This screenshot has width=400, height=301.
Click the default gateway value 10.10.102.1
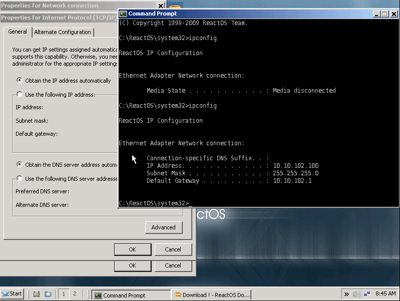point(292,181)
